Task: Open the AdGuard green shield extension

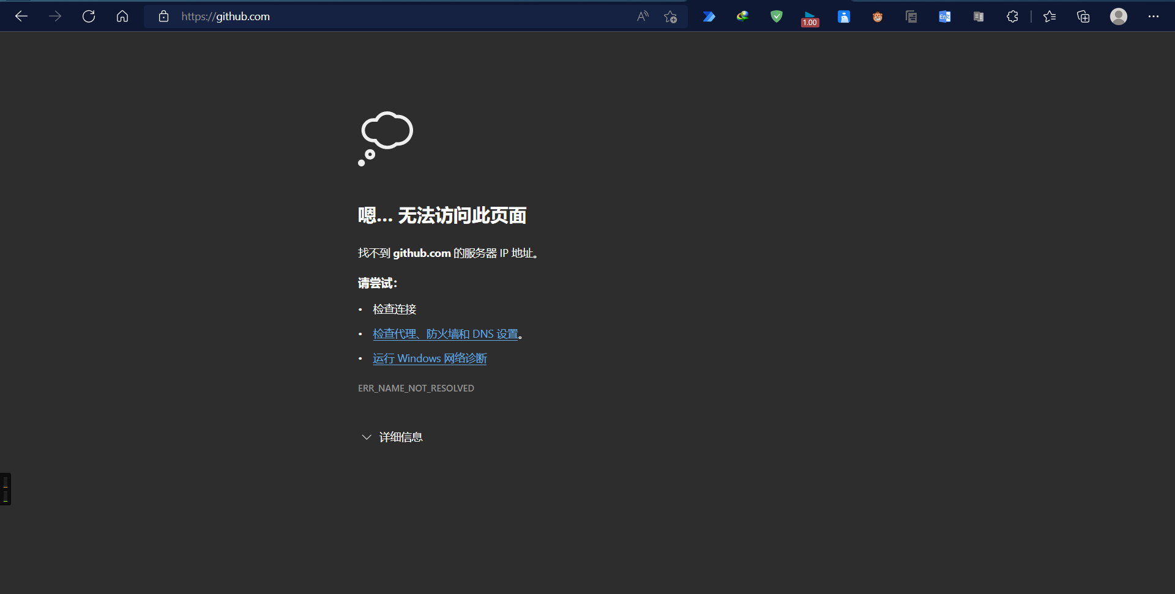Action: pos(776,17)
